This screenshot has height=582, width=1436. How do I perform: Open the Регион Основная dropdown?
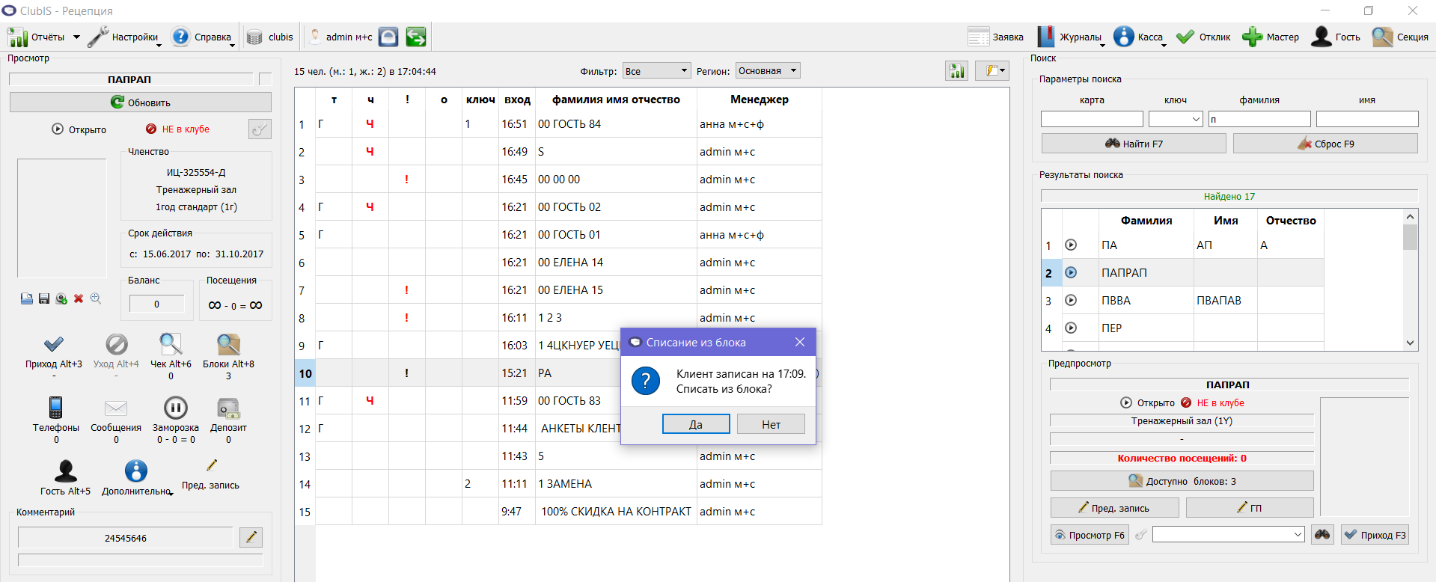(768, 70)
